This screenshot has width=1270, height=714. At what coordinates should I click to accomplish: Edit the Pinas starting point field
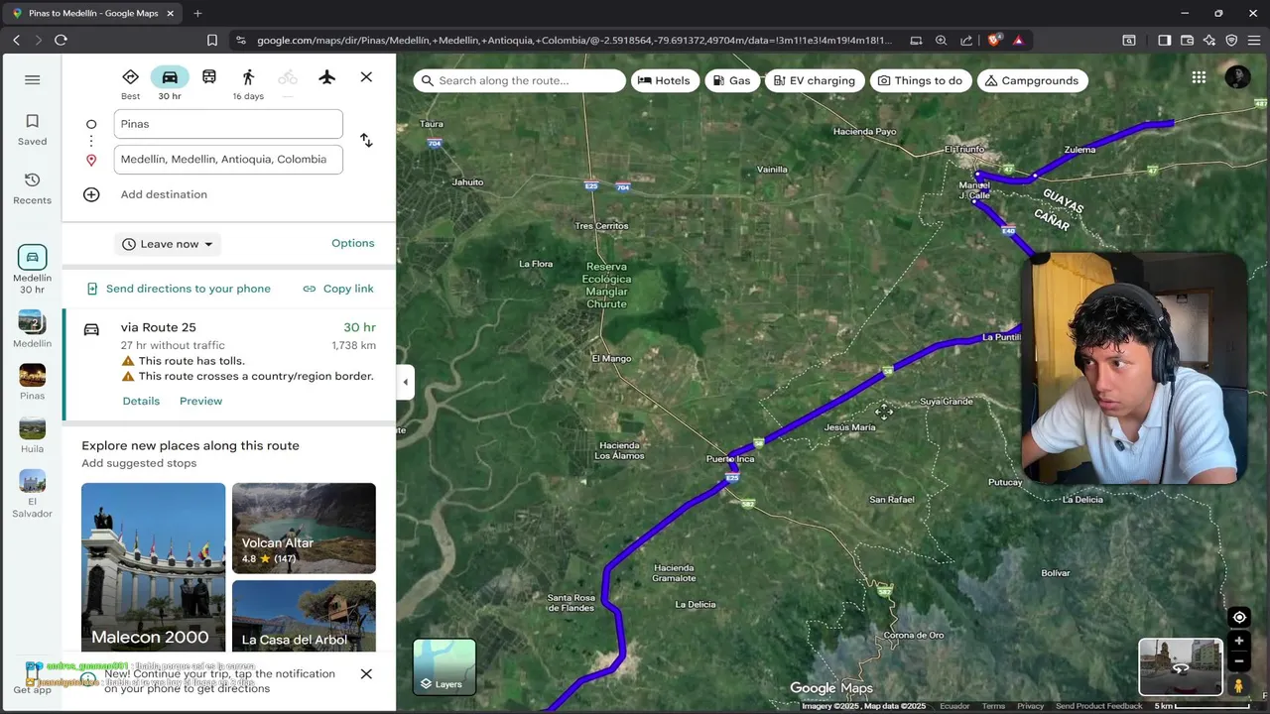click(x=228, y=124)
